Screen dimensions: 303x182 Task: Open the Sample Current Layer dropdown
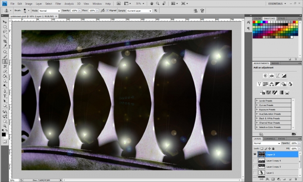[139, 11]
